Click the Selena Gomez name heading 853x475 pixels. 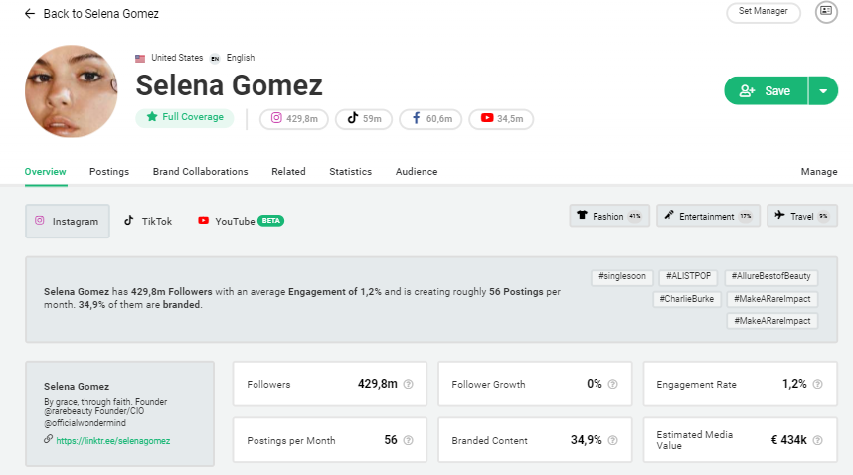[229, 85]
